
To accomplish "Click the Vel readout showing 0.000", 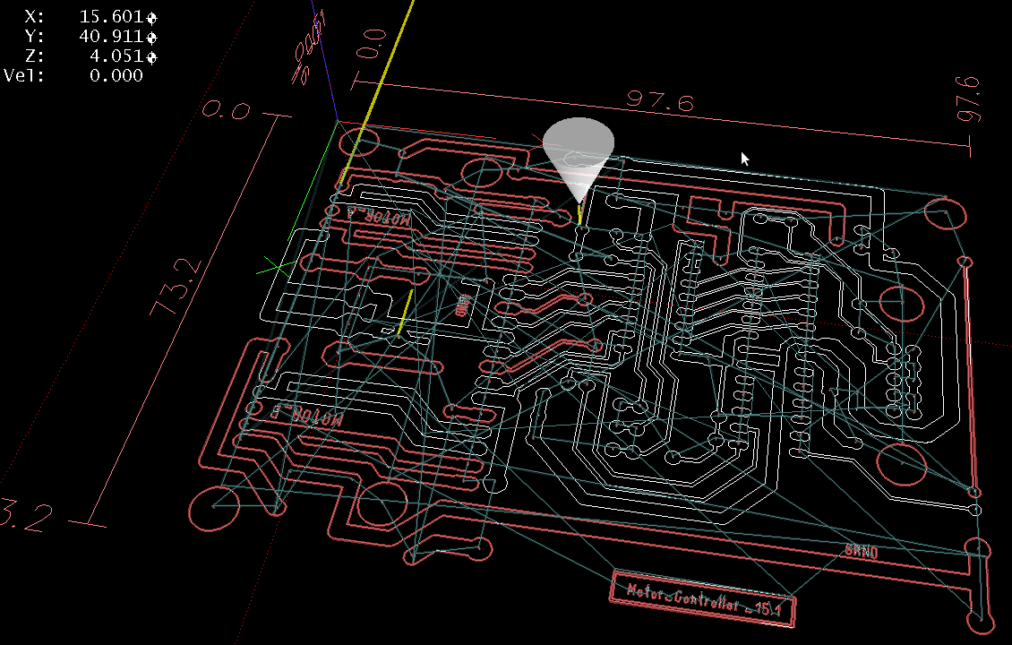I will click(116, 76).
